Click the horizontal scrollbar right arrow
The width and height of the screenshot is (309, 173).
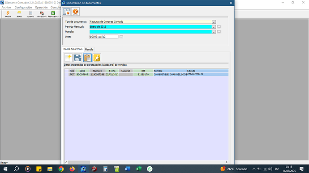coord(227,162)
